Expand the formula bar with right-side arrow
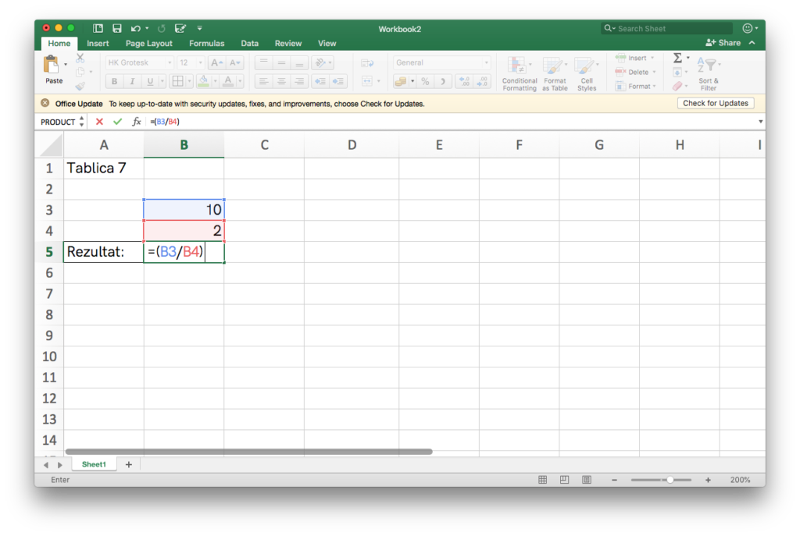The height and width of the screenshot is (536, 800). (760, 122)
